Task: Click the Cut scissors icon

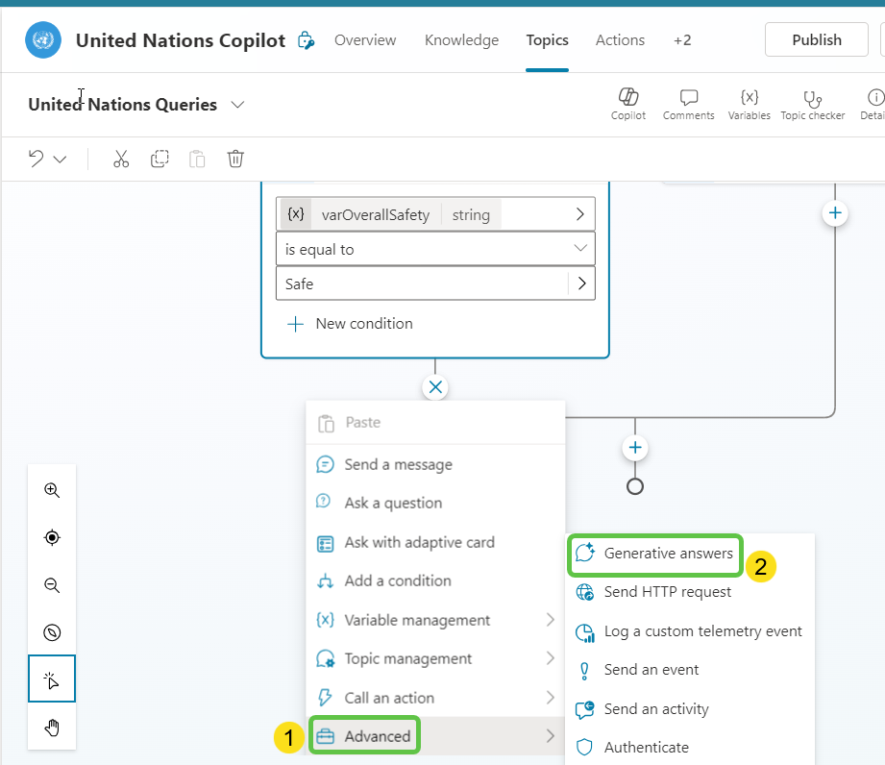Action: [x=121, y=159]
